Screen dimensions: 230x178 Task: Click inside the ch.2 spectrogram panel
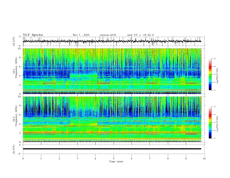[x=112, y=119]
